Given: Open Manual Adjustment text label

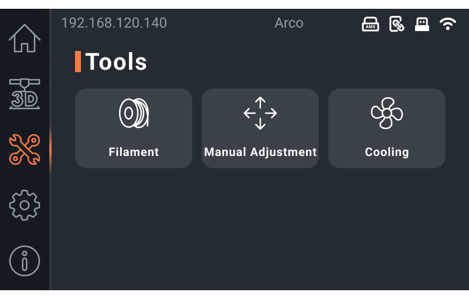Looking at the screenshot, I should [260, 152].
